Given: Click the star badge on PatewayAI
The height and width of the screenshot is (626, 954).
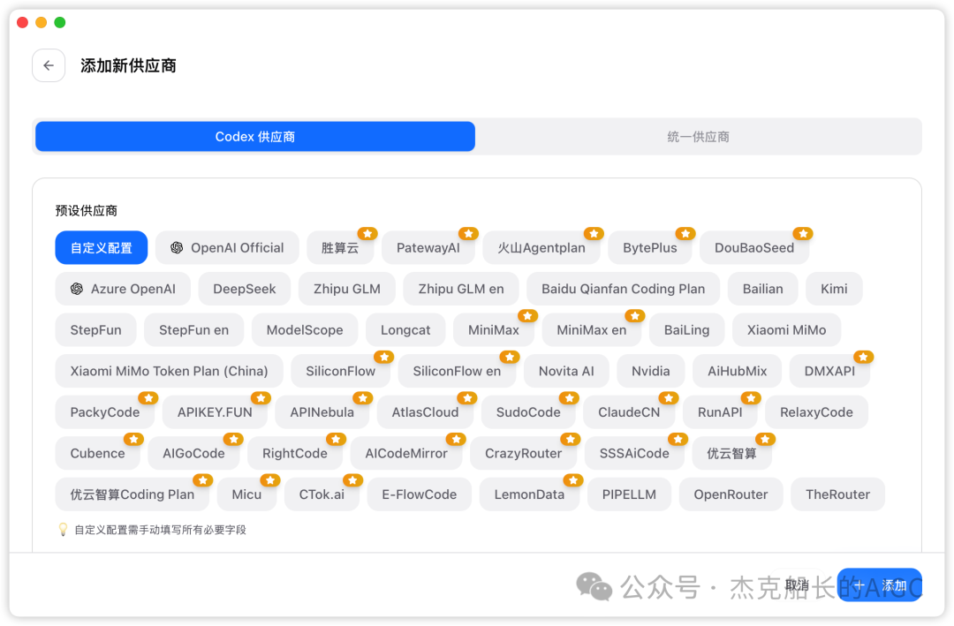Looking at the screenshot, I should click(x=468, y=234).
